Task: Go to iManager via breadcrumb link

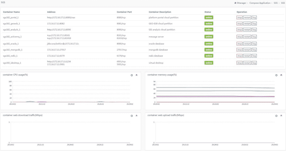Action: [241, 3]
